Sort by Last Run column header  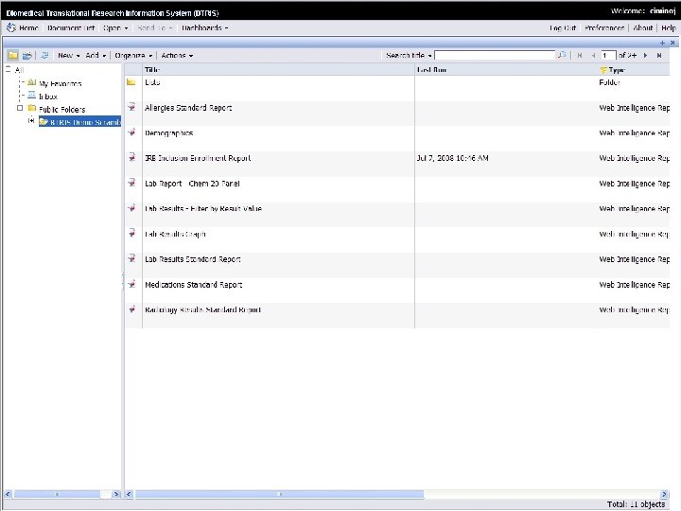click(x=431, y=69)
